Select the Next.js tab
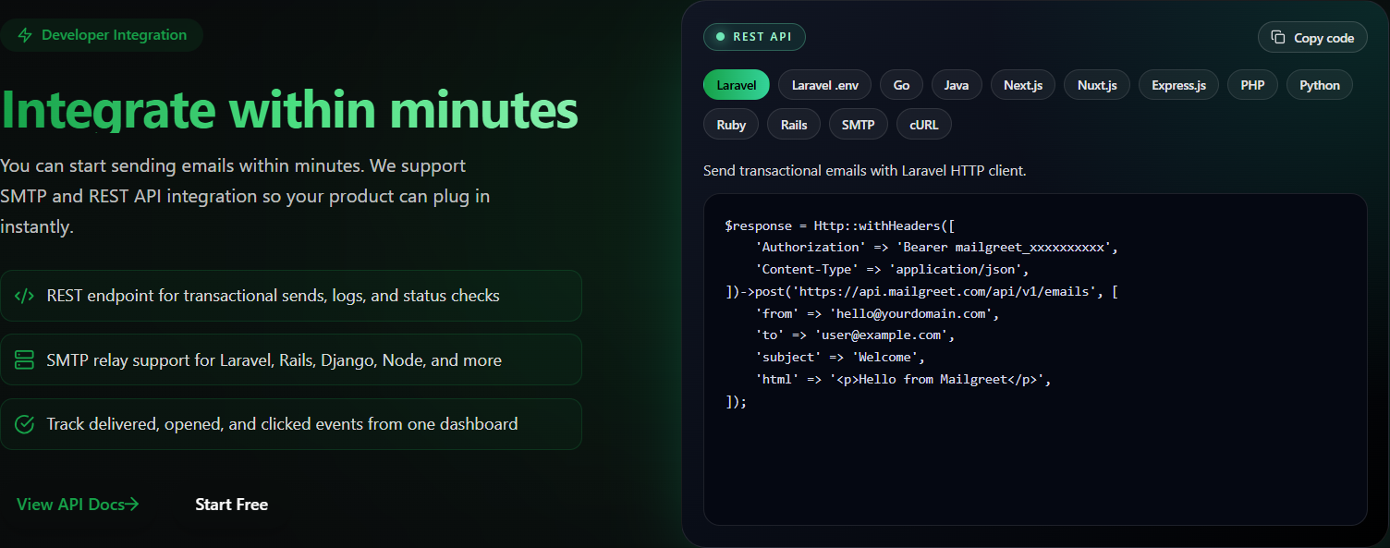Image resolution: width=1390 pixels, height=548 pixels. 1023,85
